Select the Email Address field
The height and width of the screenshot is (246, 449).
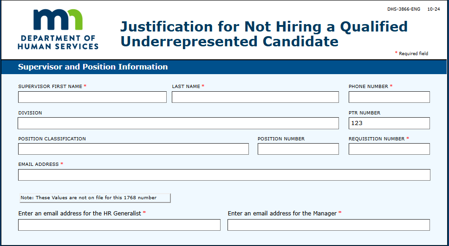tap(224, 175)
